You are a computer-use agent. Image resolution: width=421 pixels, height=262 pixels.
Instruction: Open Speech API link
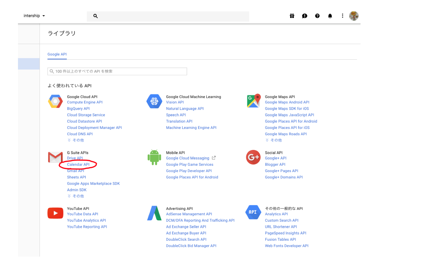click(176, 115)
